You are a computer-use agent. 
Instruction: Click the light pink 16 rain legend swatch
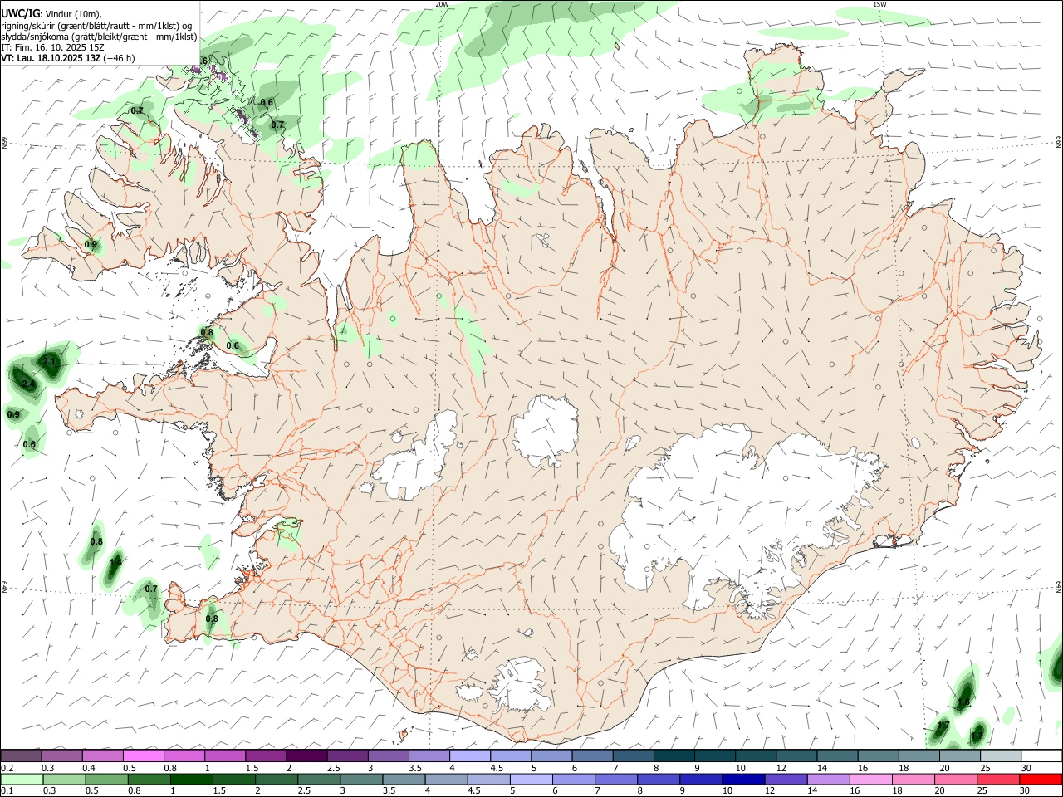(870, 780)
